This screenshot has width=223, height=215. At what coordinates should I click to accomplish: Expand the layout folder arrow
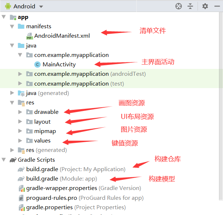tap(20, 121)
